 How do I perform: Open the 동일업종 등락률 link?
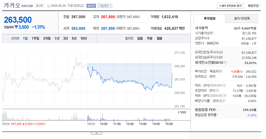click(206, 115)
